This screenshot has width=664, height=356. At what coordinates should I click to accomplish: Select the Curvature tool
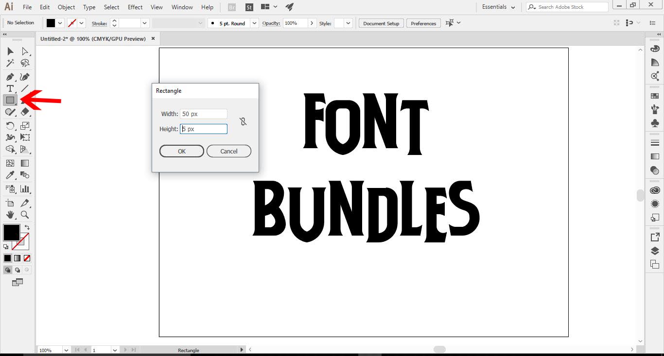25,77
